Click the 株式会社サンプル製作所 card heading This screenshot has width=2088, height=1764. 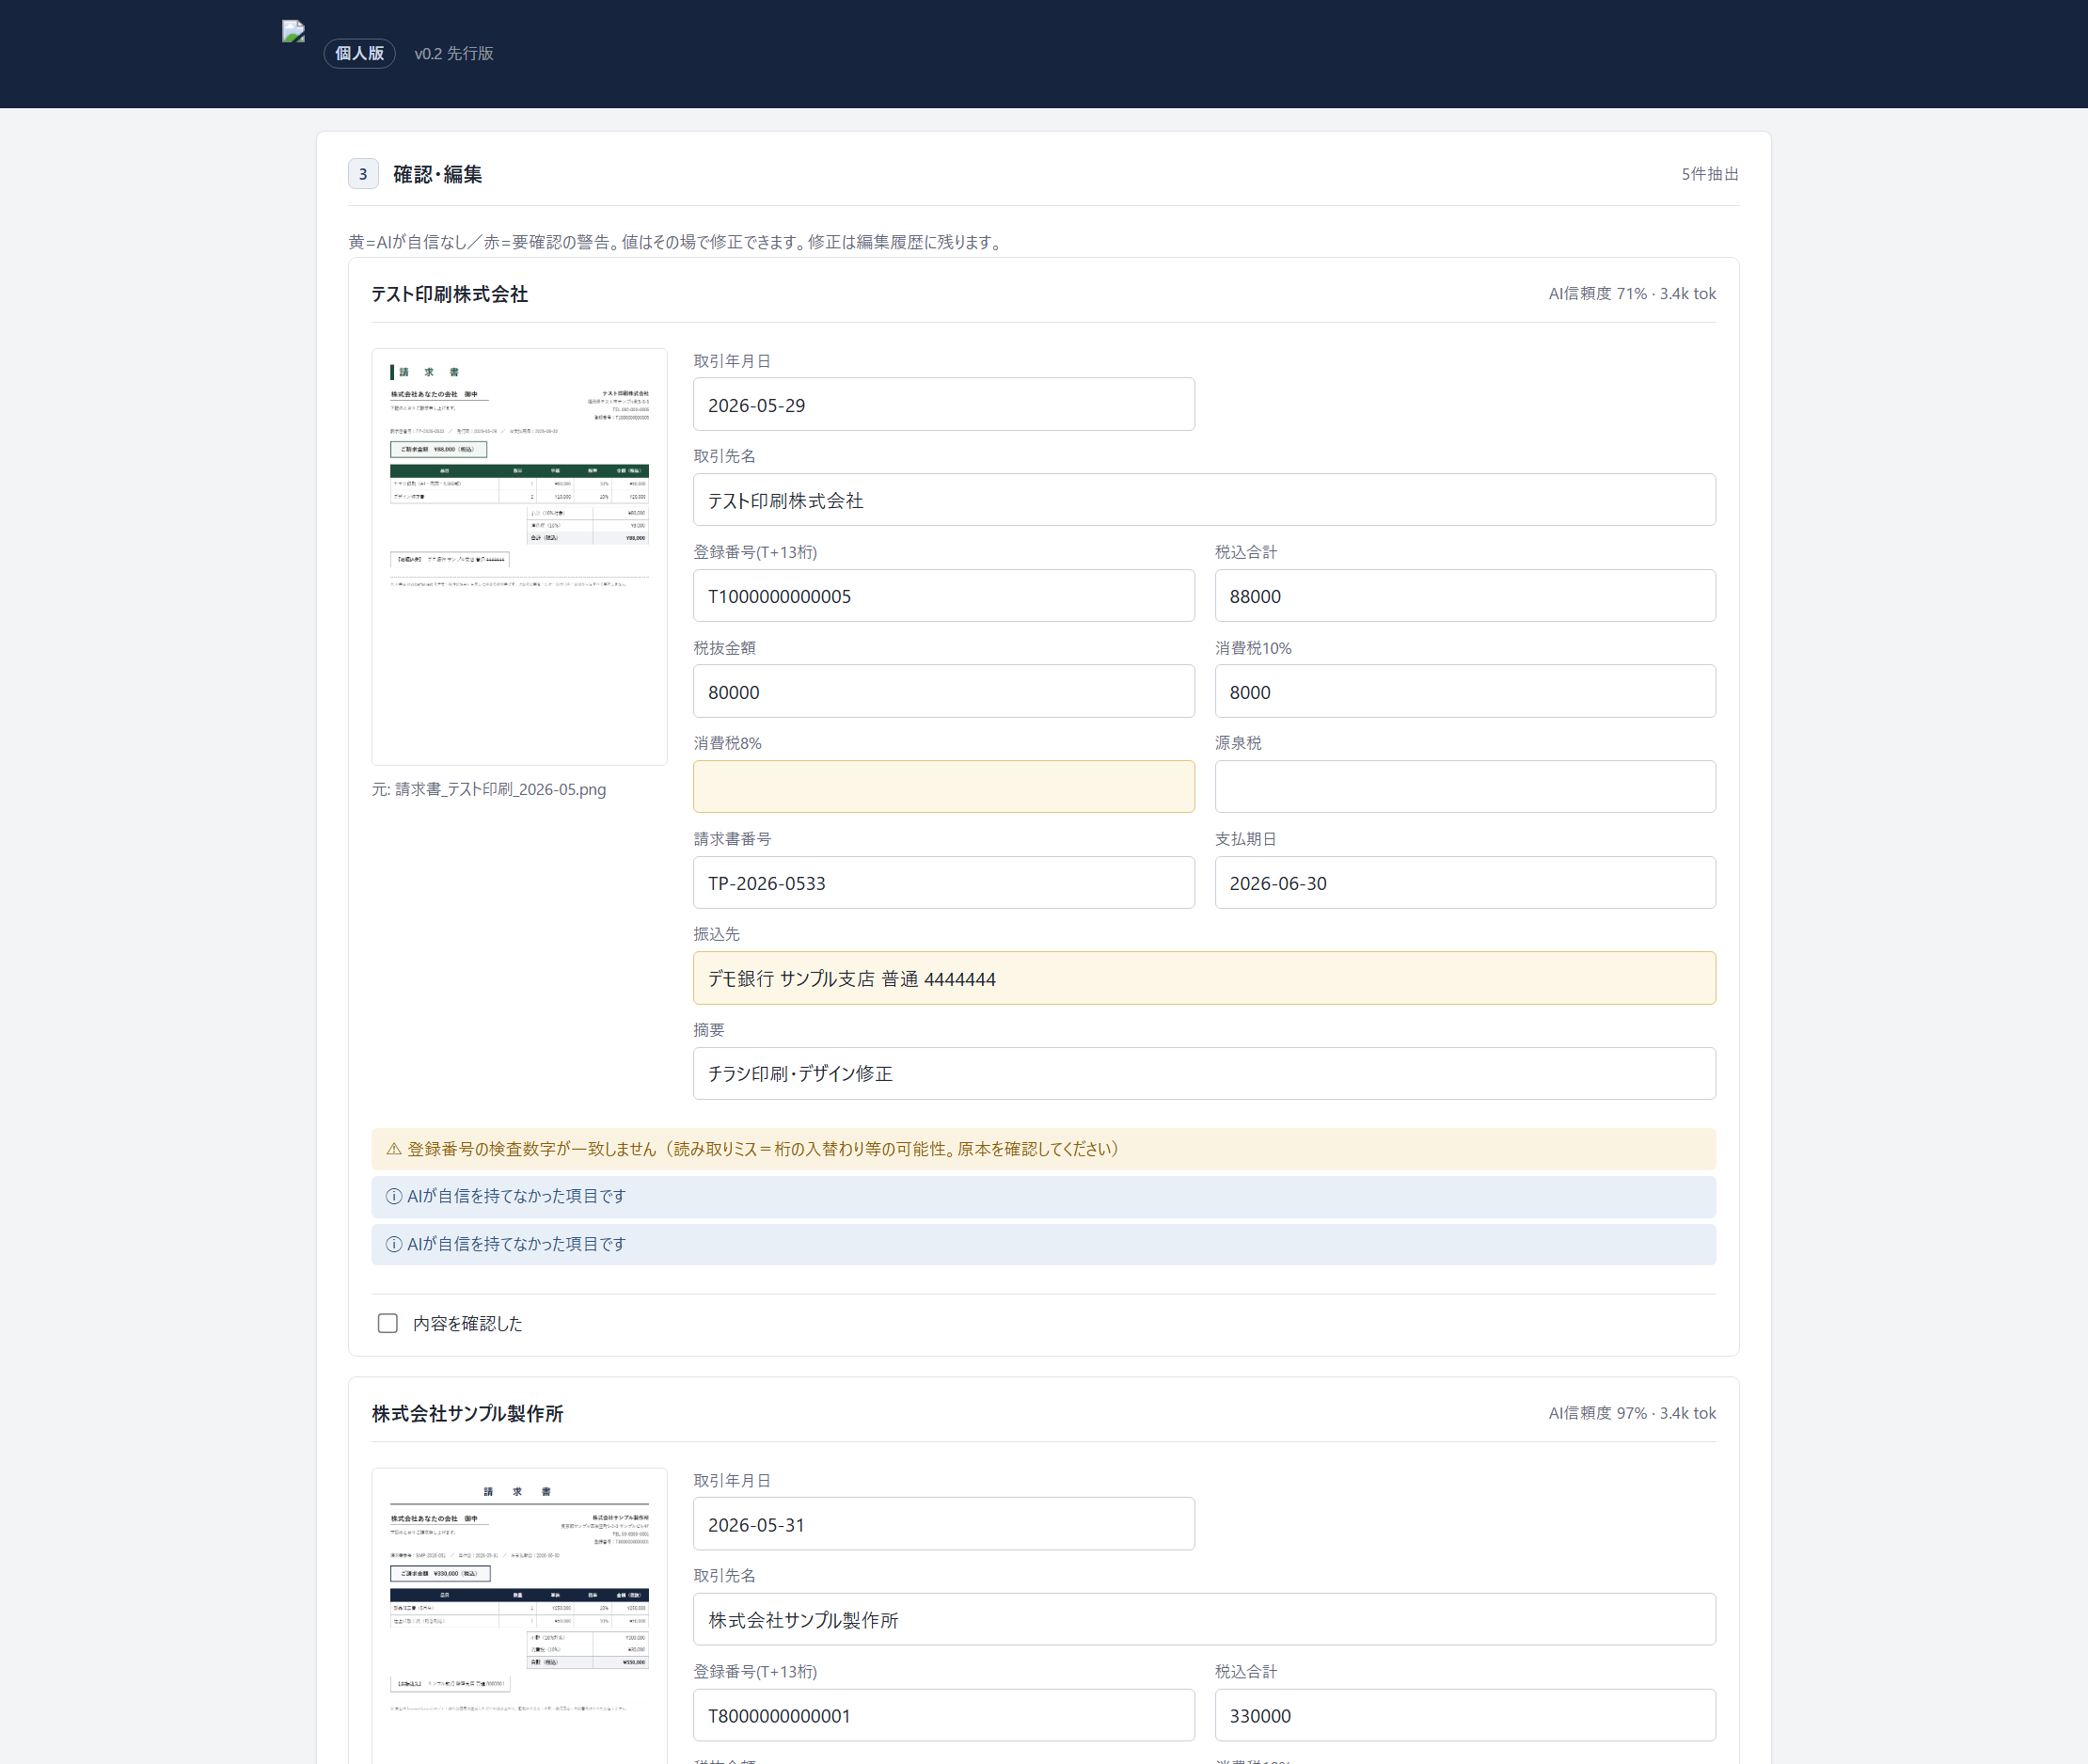pyautogui.click(x=467, y=1413)
